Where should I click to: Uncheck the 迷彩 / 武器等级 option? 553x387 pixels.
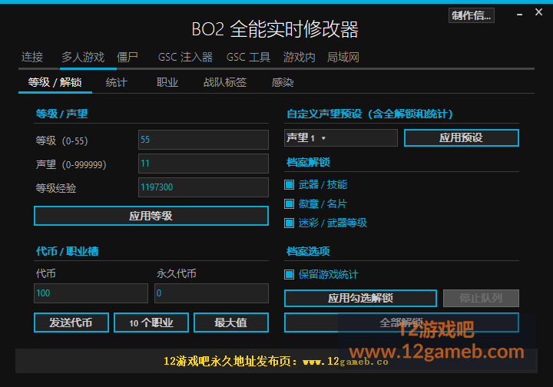(290, 223)
